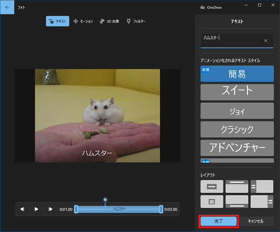The width and height of the screenshot is (280, 232).
Task: Select the bottom text layout
Action: click(x=237, y=202)
